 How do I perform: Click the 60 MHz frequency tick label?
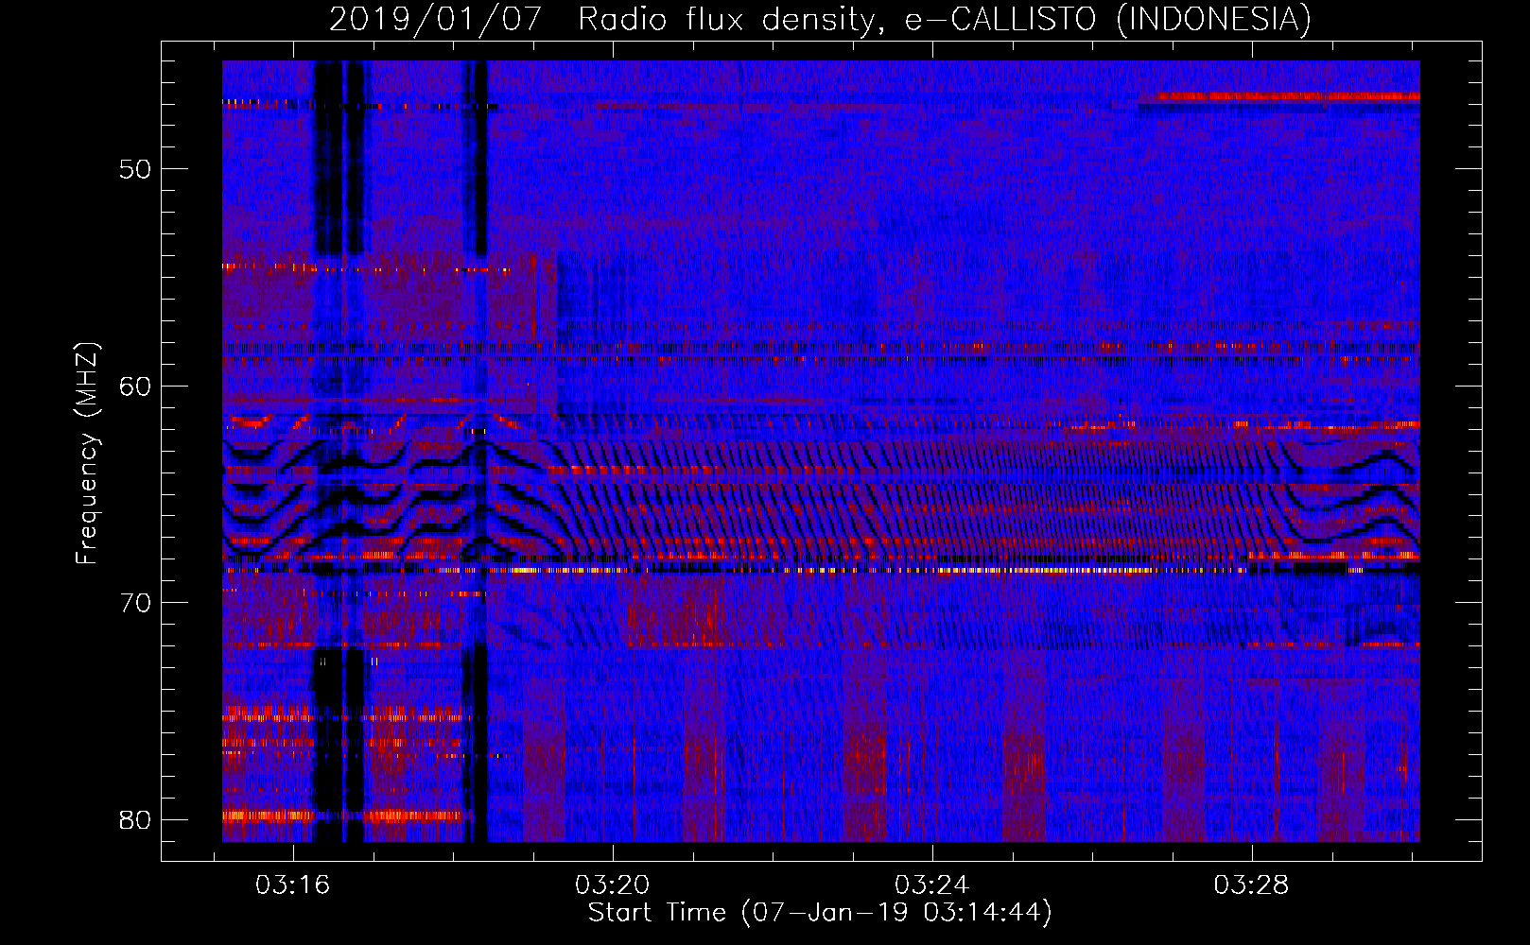pyautogui.click(x=135, y=386)
